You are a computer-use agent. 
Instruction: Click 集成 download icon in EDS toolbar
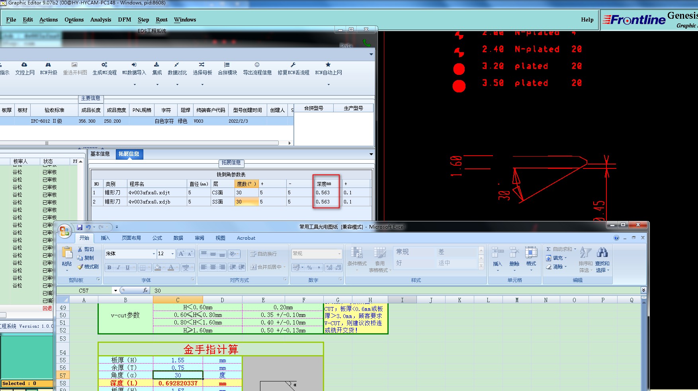pyautogui.click(x=157, y=65)
